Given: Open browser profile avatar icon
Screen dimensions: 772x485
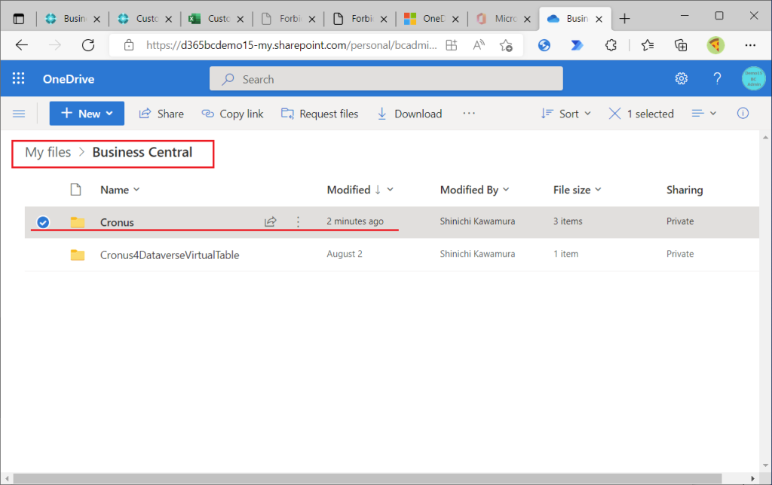Looking at the screenshot, I should point(715,45).
